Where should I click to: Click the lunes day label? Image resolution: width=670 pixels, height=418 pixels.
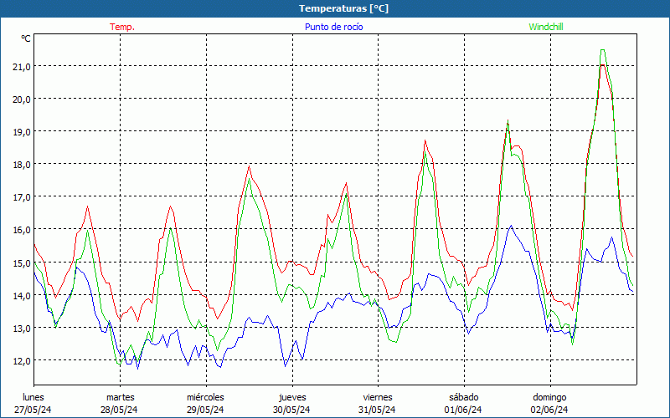[33, 397]
